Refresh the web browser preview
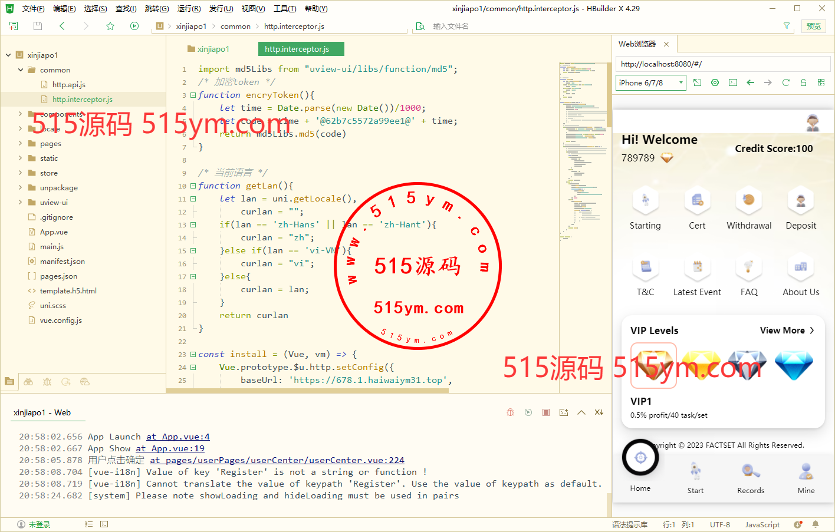835x532 pixels. (x=785, y=83)
